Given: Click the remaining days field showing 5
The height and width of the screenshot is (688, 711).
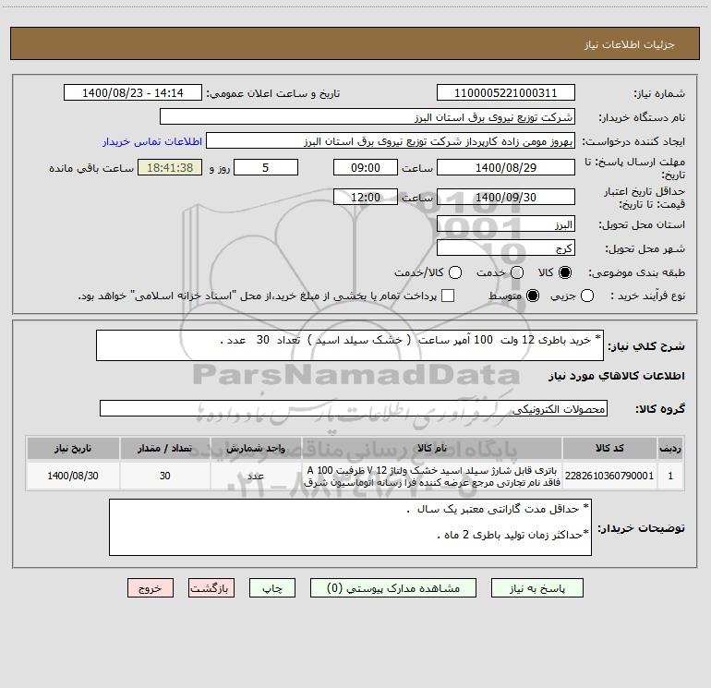Looking at the screenshot, I should click(x=266, y=167).
